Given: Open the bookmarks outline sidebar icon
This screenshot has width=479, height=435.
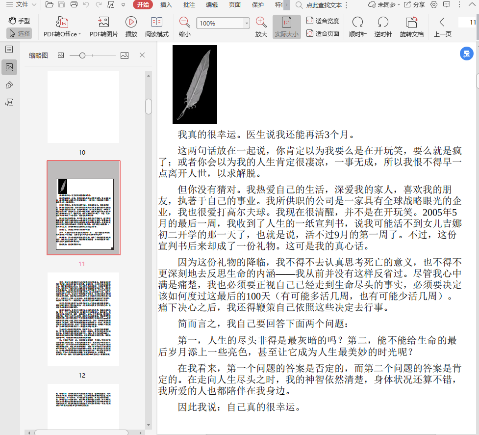Looking at the screenshot, I should coord(9,49).
